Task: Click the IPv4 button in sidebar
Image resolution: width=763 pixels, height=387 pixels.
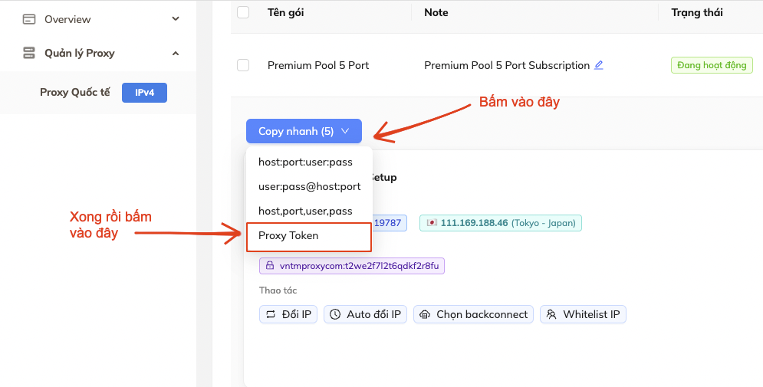Action: (144, 93)
